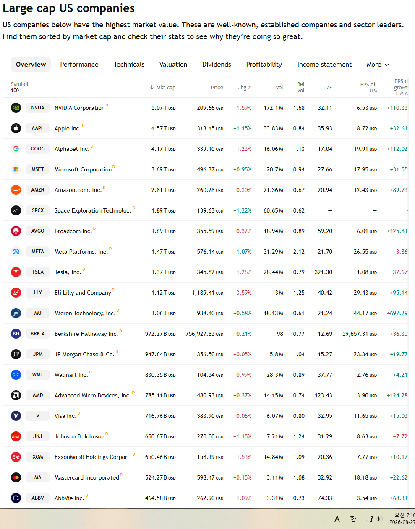Sort by the Mkt cap column header
The image size is (415, 529).
[x=163, y=88]
